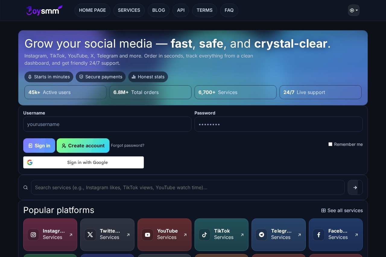This screenshot has height=257, width=386.
Task: Click the 45k+ Active users stat
Action: pos(65,92)
